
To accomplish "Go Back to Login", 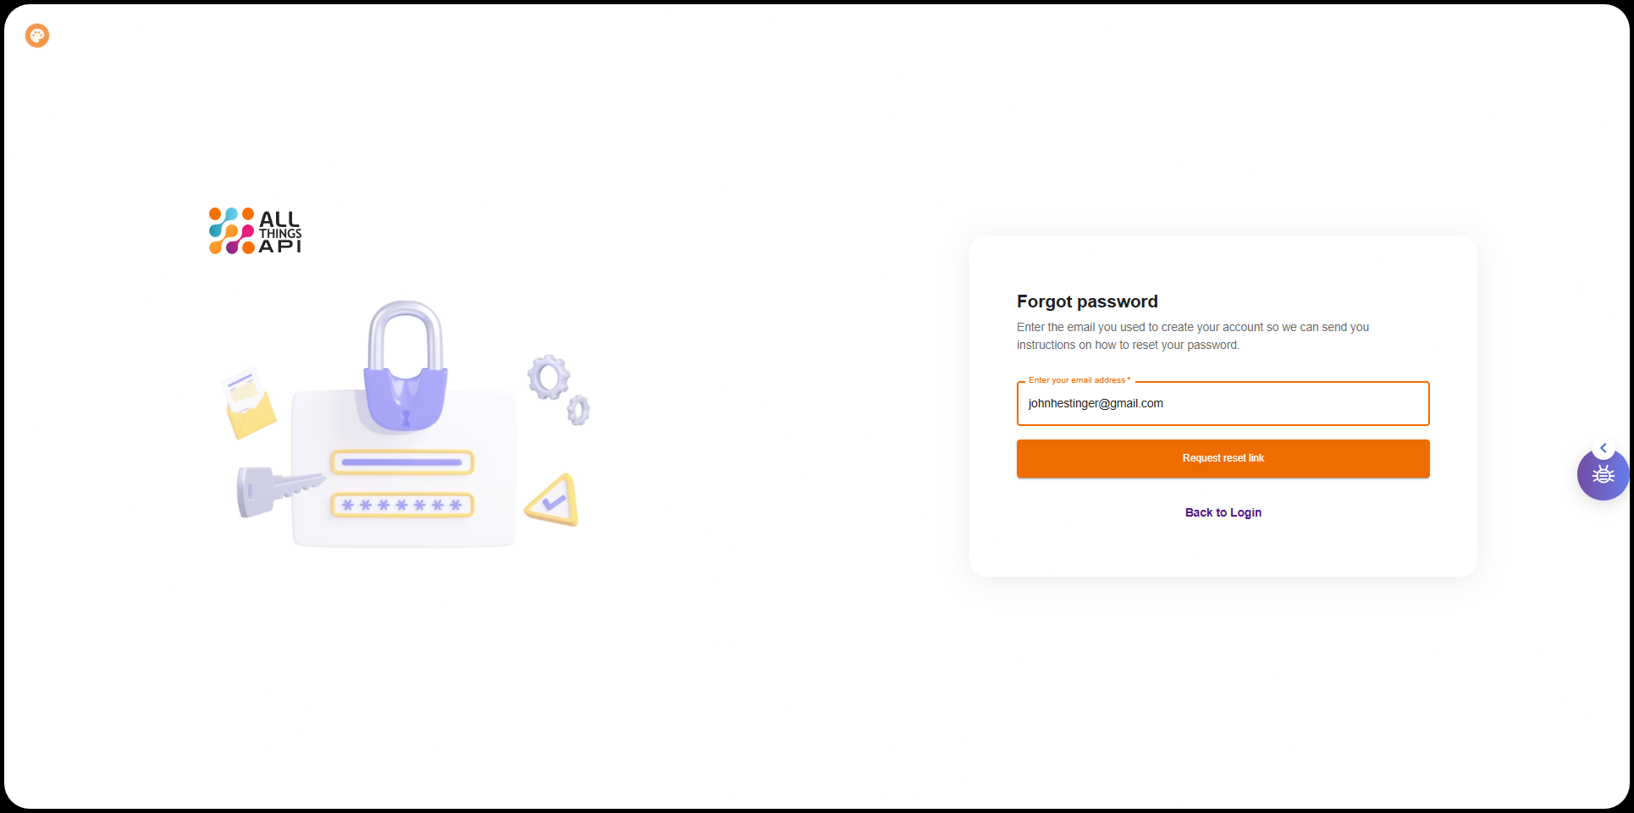I will pos(1223,512).
